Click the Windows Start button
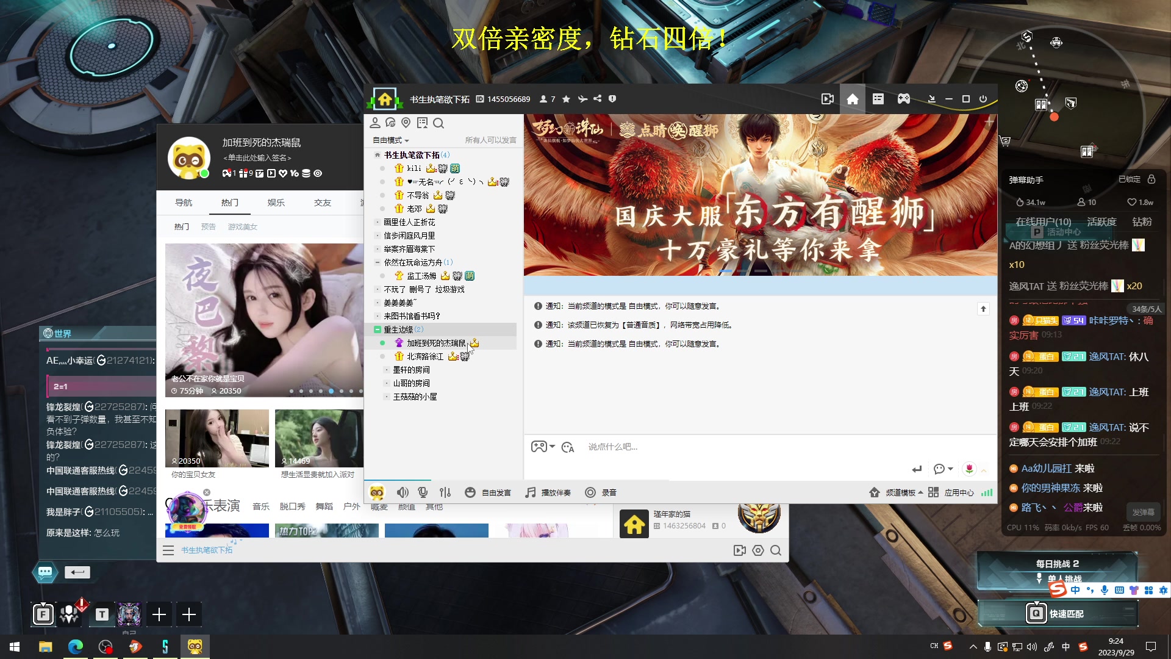The width and height of the screenshot is (1171, 659). 15,647
